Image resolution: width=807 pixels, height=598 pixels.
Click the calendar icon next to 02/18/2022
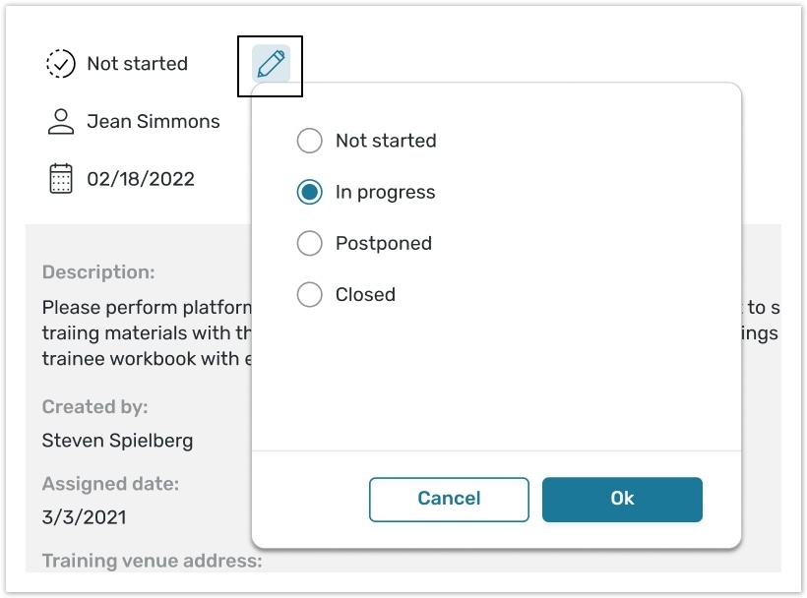(61, 179)
